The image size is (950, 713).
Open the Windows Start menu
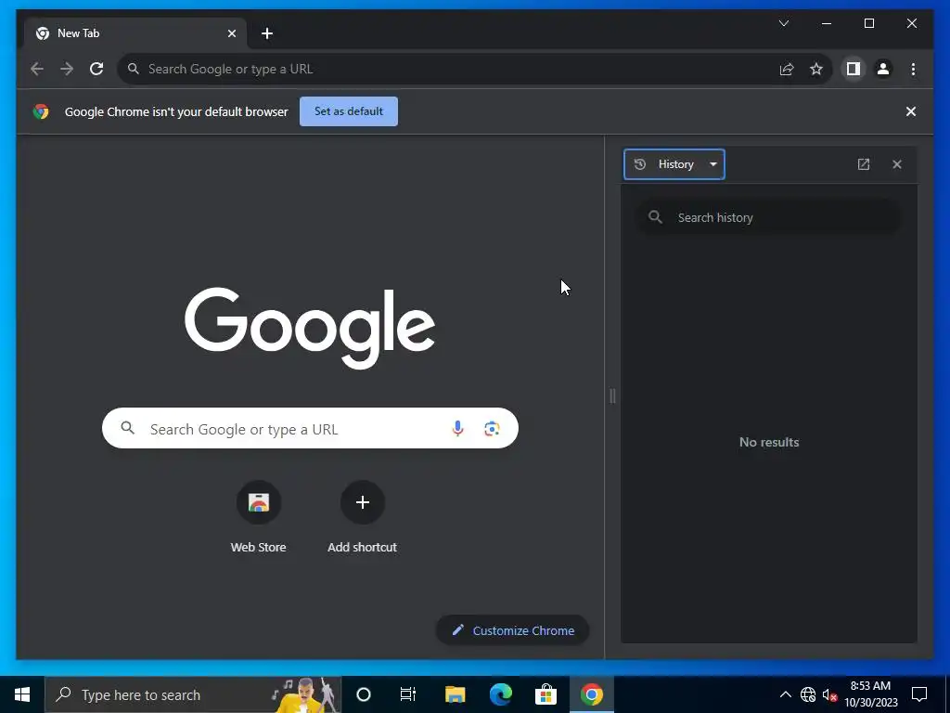pyautogui.click(x=22, y=694)
